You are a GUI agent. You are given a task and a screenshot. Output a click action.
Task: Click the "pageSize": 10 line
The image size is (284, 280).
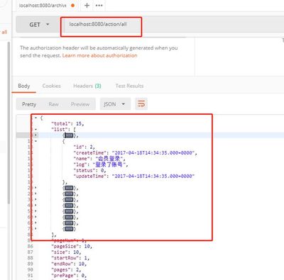(72, 246)
